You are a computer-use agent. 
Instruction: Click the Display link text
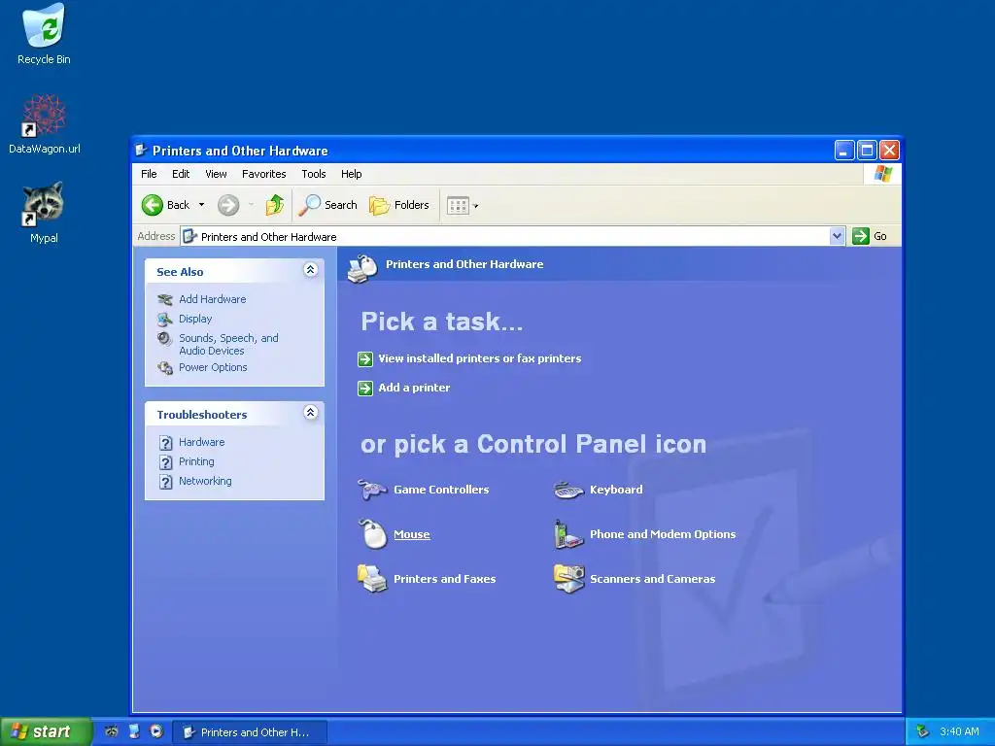point(195,319)
